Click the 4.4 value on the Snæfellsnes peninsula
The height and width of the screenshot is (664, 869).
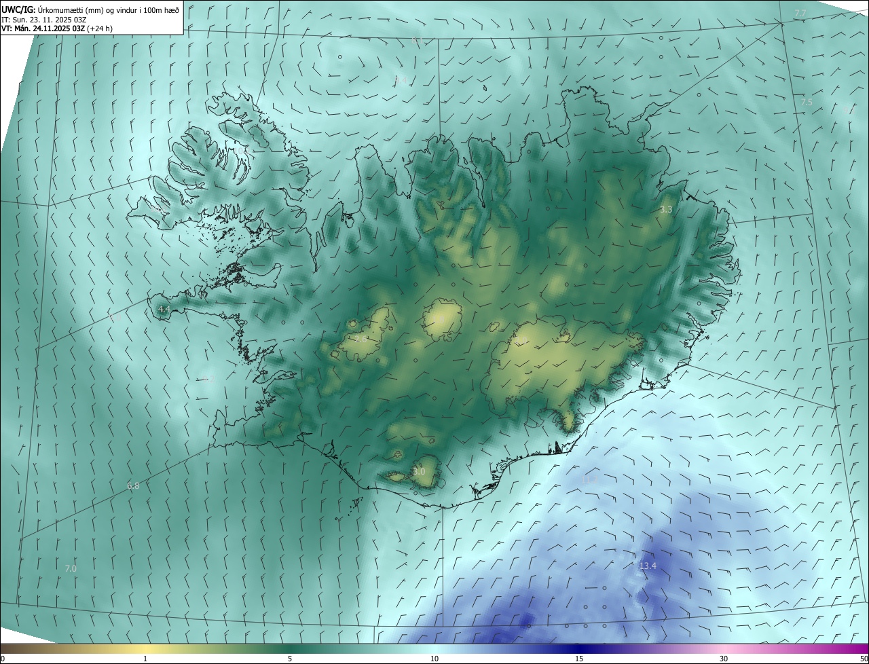click(x=164, y=309)
